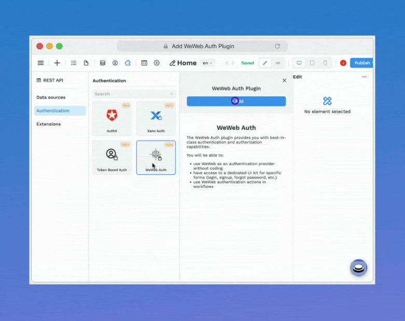Image resolution: width=405 pixels, height=321 pixels.
Task: Open the 'en' language dropdown
Action: (207, 63)
